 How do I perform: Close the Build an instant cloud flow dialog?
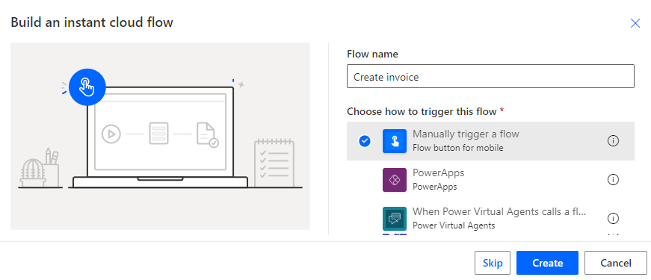(635, 23)
